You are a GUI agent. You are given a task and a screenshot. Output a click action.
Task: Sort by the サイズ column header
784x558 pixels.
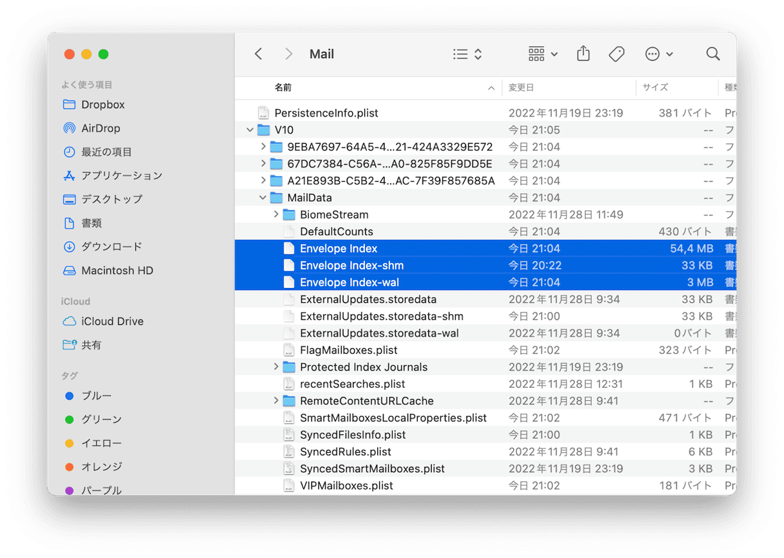655,88
